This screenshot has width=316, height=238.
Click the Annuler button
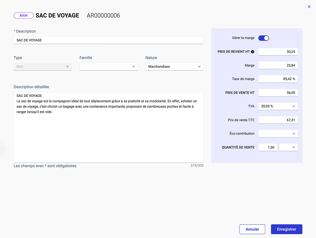pyautogui.click(x=252, y=229)
